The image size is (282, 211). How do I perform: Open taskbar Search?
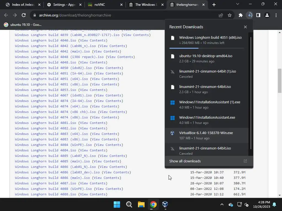(x=129, y=204)
